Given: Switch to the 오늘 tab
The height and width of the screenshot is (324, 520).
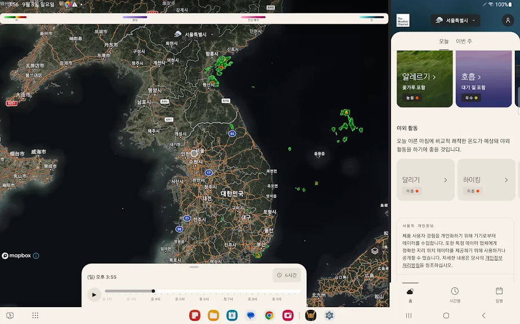Looking at the screenshot, I should click(444, 41).
